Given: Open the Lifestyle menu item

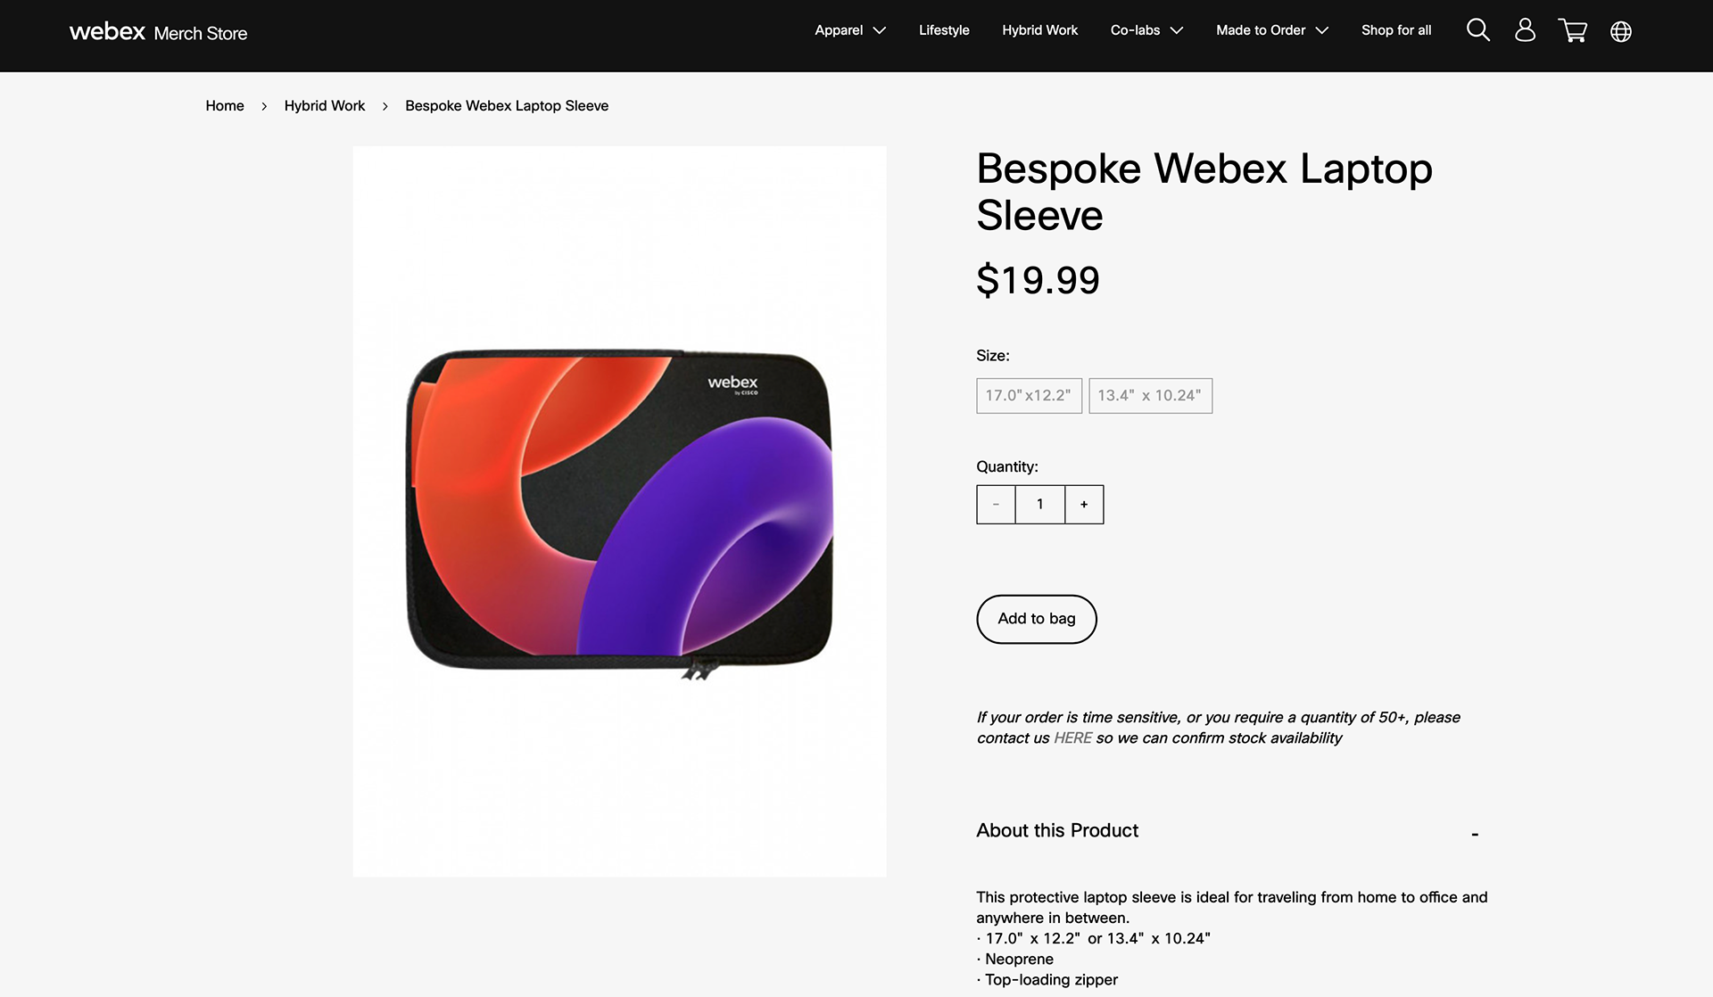Looking at the screenshot, I should [x=944, y=30].
